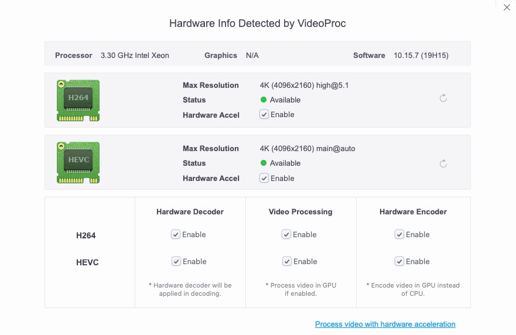Disable H264 Hardware Decoder checkbox
This screenshot has height=335, width=516.
tap(175, 234)
